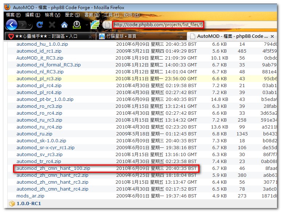Select download count 485 for automod_id_rc1.zip
The image size is (281, 212).
242,51
